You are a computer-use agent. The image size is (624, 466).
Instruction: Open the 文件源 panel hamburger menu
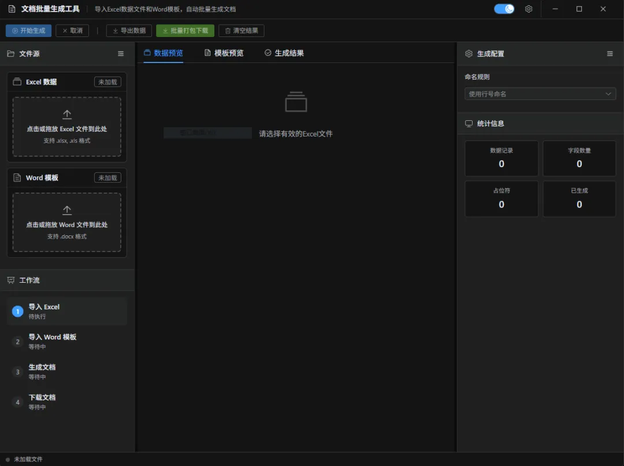tap(121, 54)
